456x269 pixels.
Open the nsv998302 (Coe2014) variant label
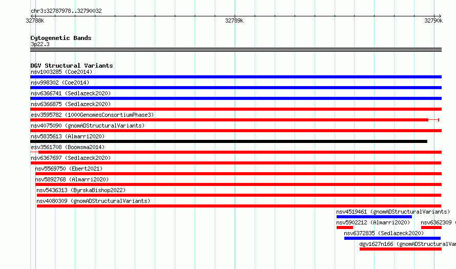point(60,82)
